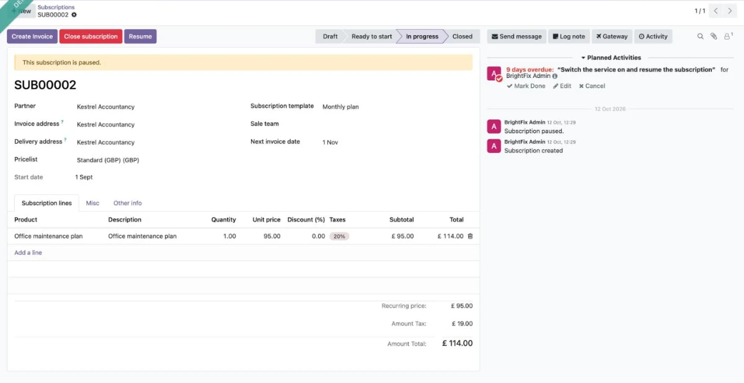
Task: Click the 20% tax tag
Action: [339, 236]
